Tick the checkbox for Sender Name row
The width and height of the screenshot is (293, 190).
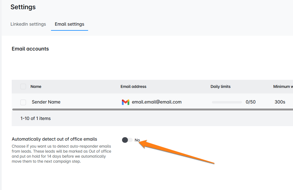point(23,102)
